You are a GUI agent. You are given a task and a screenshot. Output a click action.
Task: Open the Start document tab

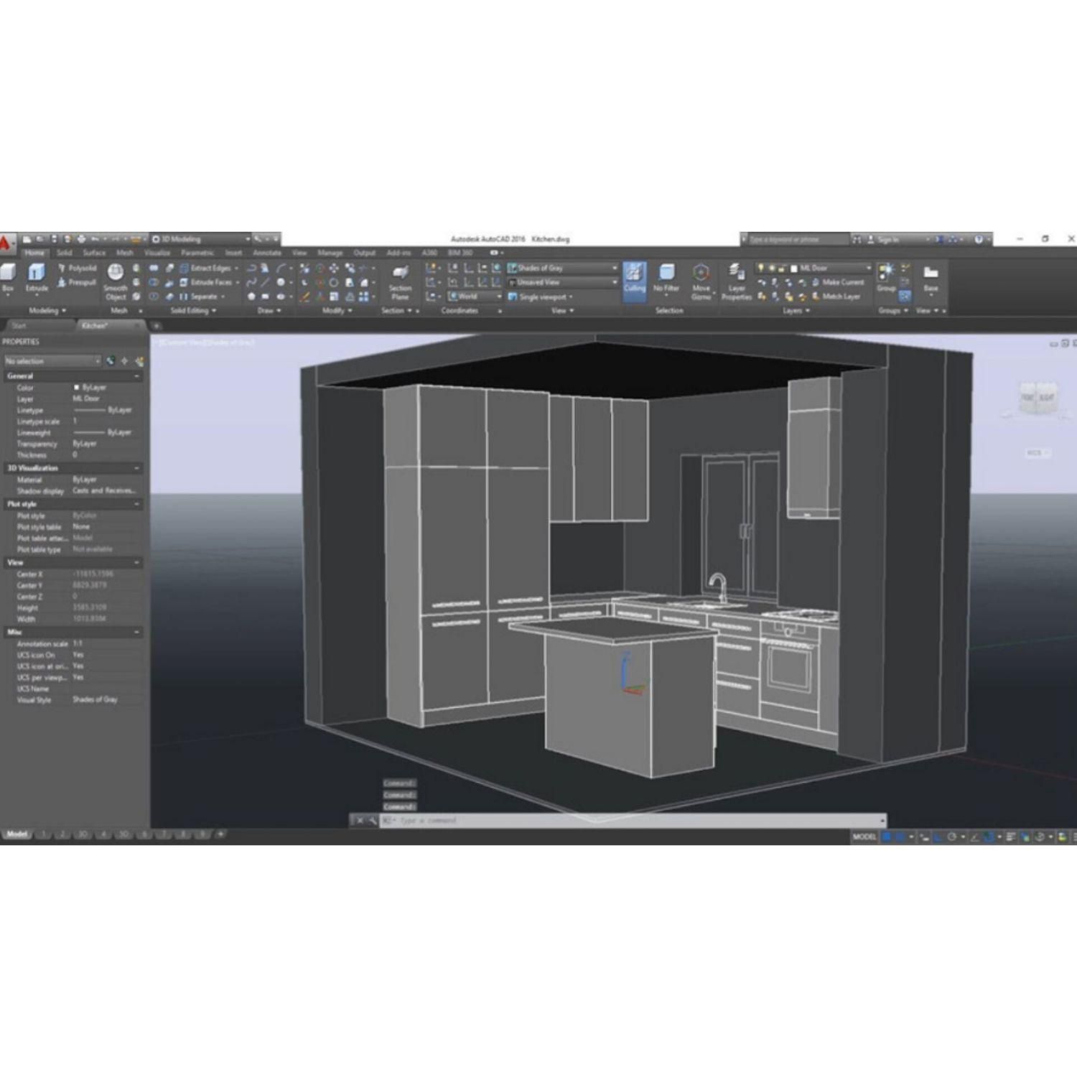19,326
